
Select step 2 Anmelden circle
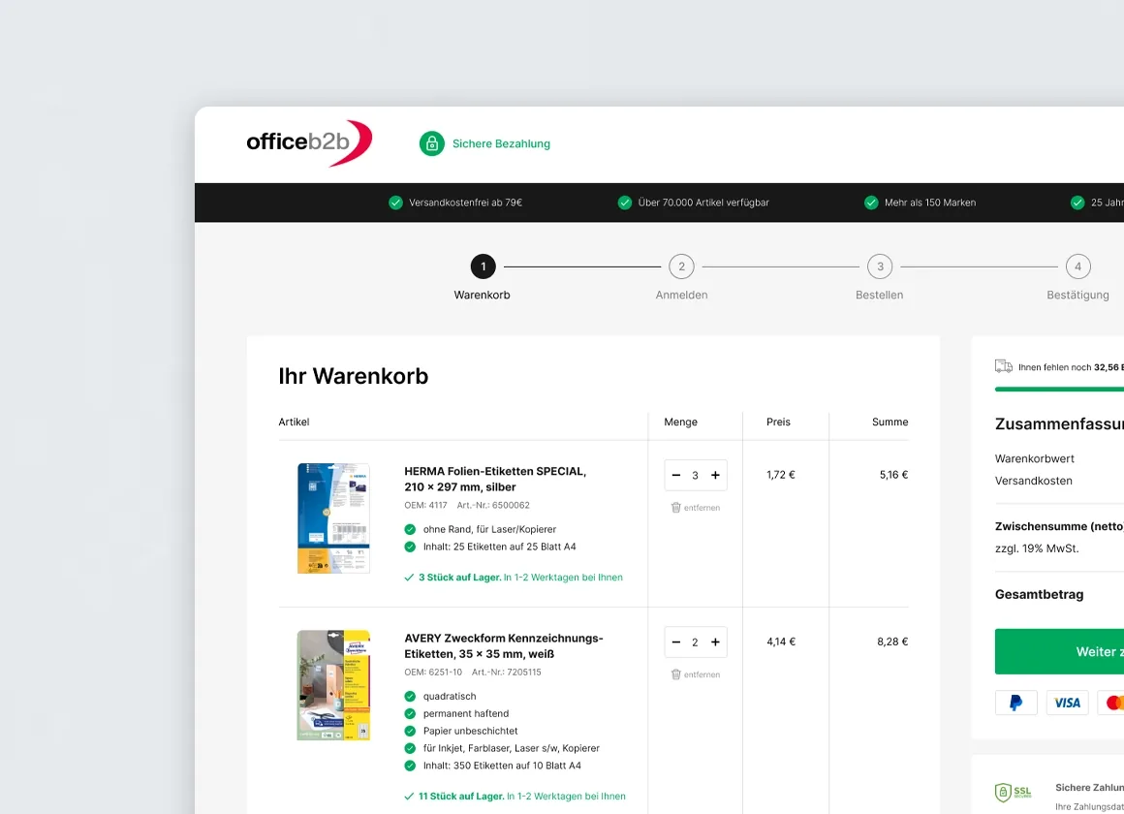[x=682, y=266]
